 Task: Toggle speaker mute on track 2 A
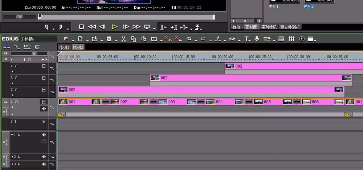(44, 157)
